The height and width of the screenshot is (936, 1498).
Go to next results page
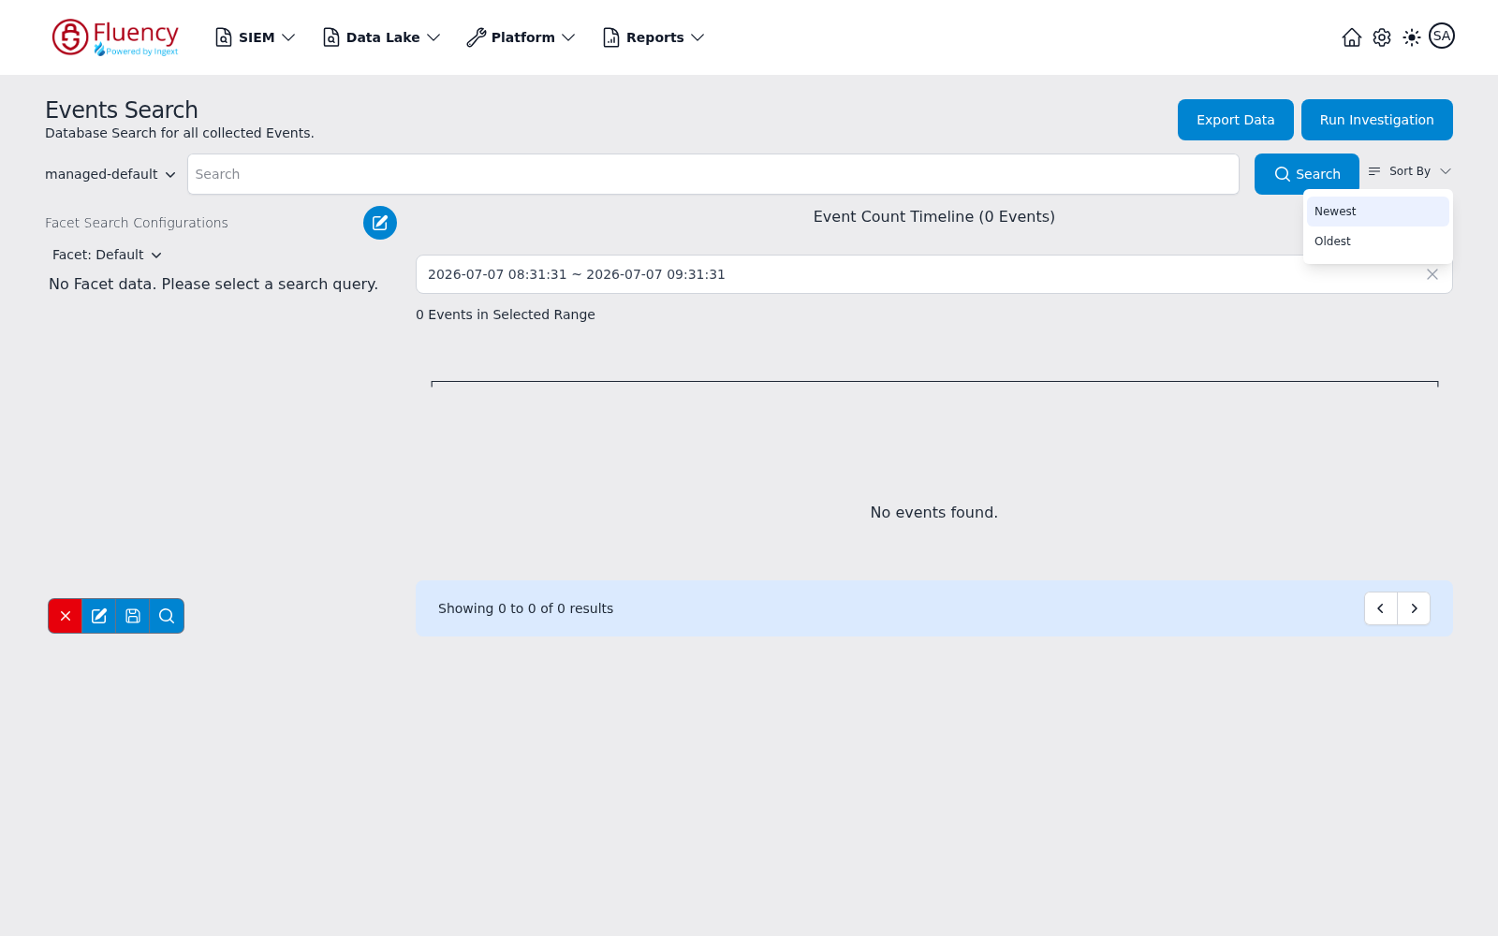coord(1414,608)
